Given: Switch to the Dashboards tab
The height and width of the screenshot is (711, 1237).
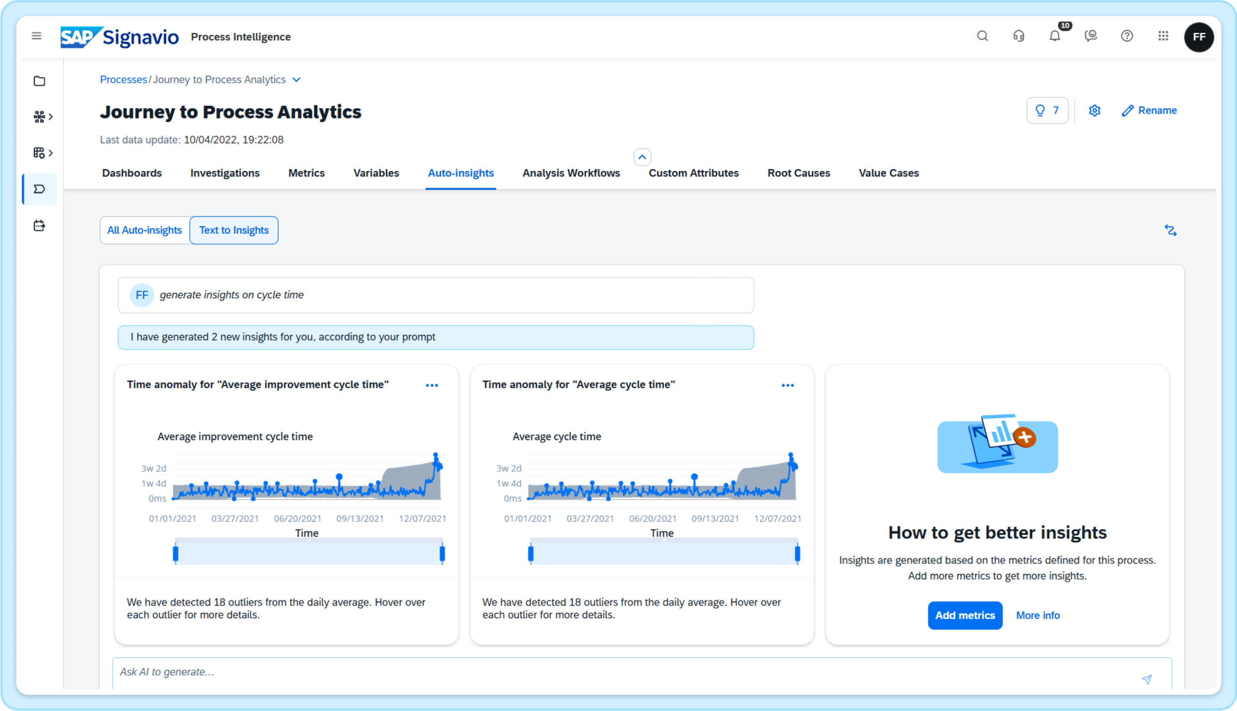Looking at the screenshot, I should 132,173.
